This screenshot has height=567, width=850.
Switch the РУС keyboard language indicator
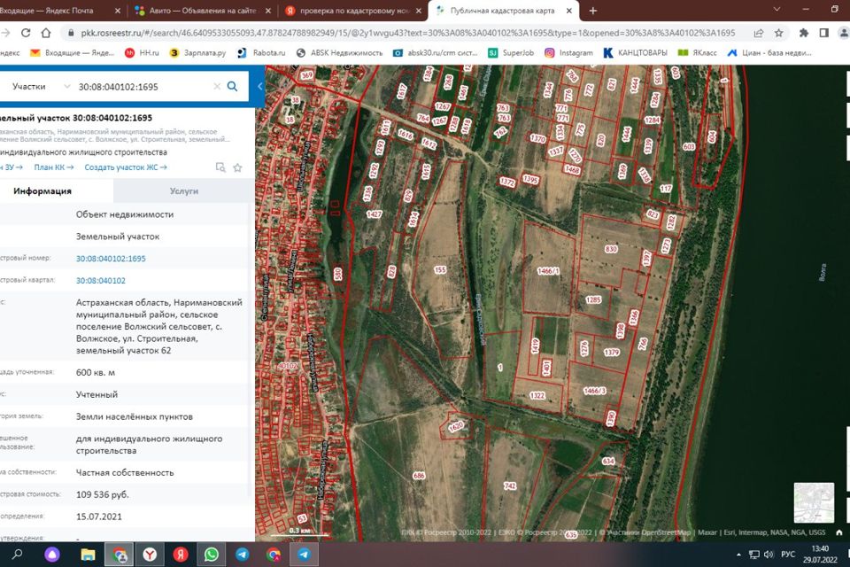pyautogui.click(x=788, y=555)
